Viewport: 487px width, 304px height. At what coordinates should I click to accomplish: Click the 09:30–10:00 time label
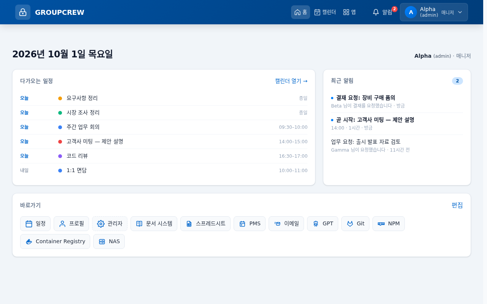(x=293, y=127)
